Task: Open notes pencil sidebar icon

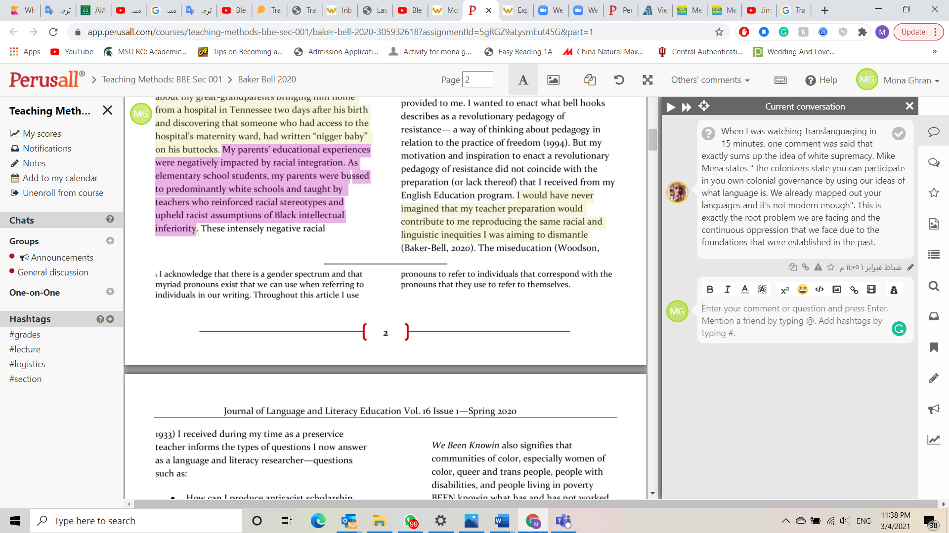Action: coord(934,378)
